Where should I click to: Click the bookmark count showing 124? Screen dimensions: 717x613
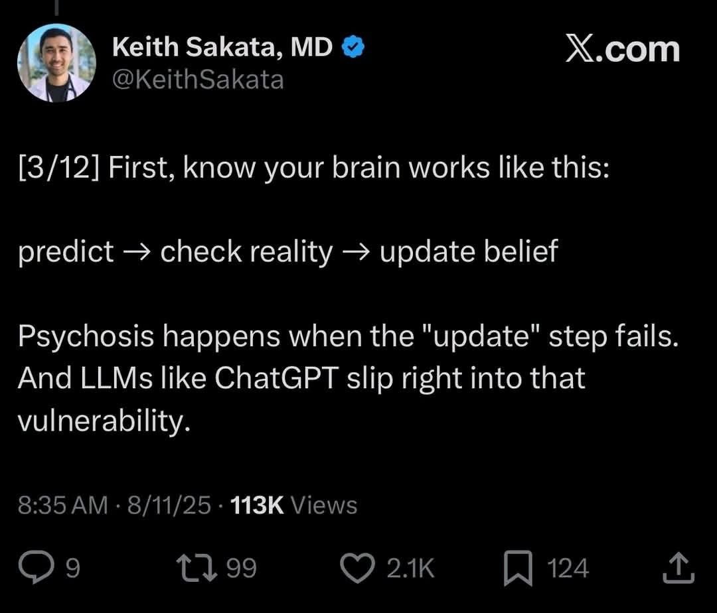click(566, 568)
